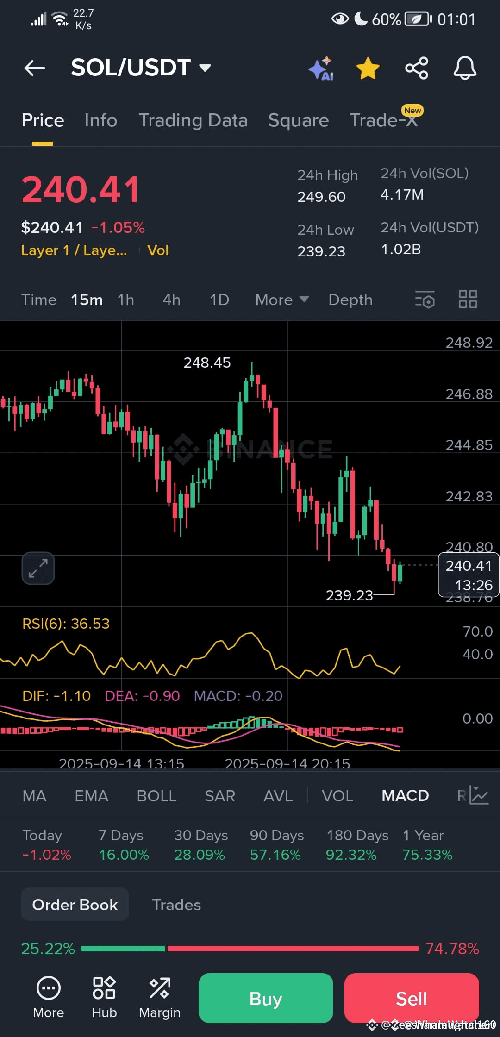Enable the BOLL indicator
The image size is (500, 1037).
pos(156,796)
